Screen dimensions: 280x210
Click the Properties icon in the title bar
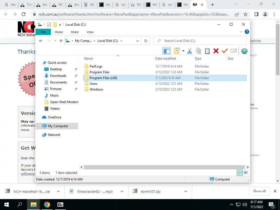(49, 25)
